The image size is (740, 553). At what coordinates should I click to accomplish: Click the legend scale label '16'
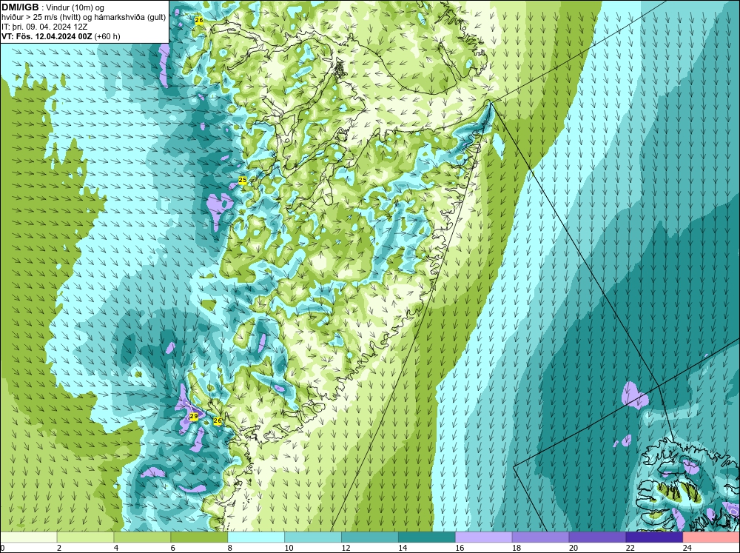coord(460,549)
